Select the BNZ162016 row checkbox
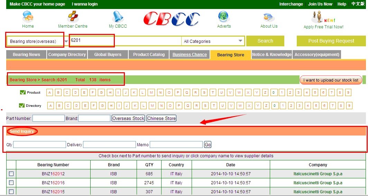The height and width of the screenshot is (196, 368). (11, 183)
